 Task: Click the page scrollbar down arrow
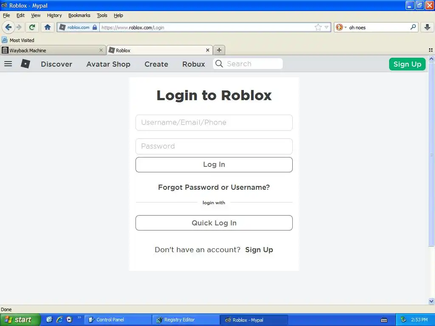431,301
